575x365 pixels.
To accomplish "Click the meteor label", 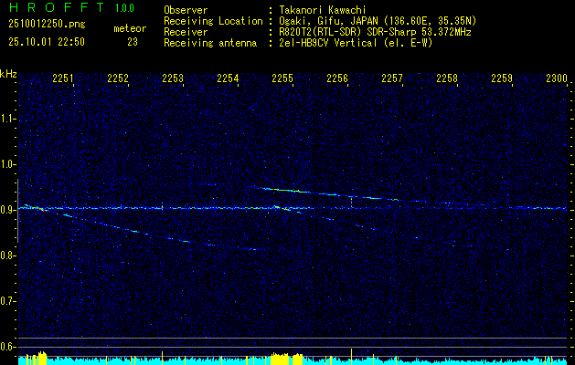I will 130,28.
